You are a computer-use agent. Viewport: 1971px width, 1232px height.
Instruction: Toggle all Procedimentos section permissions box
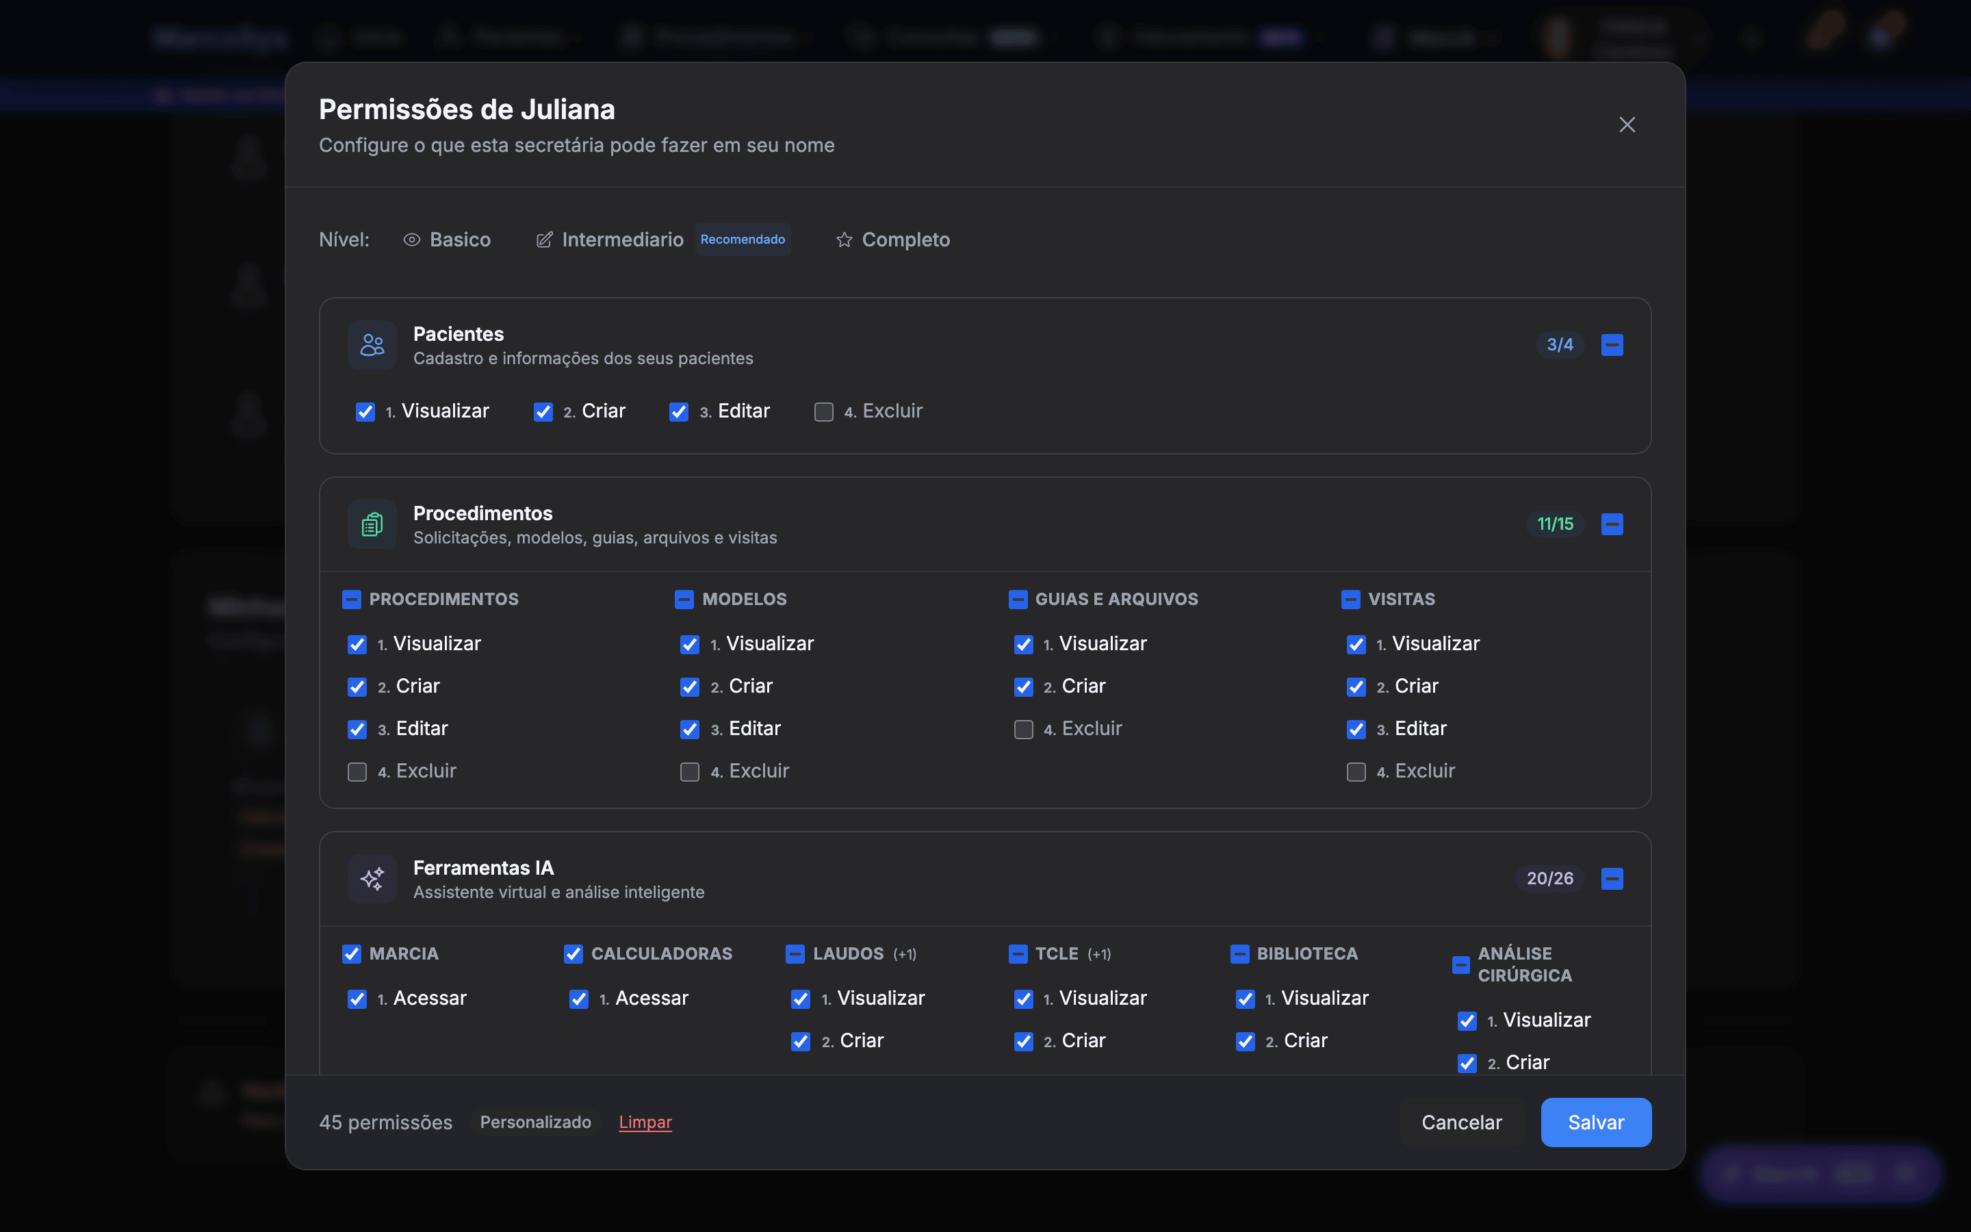1612,524
